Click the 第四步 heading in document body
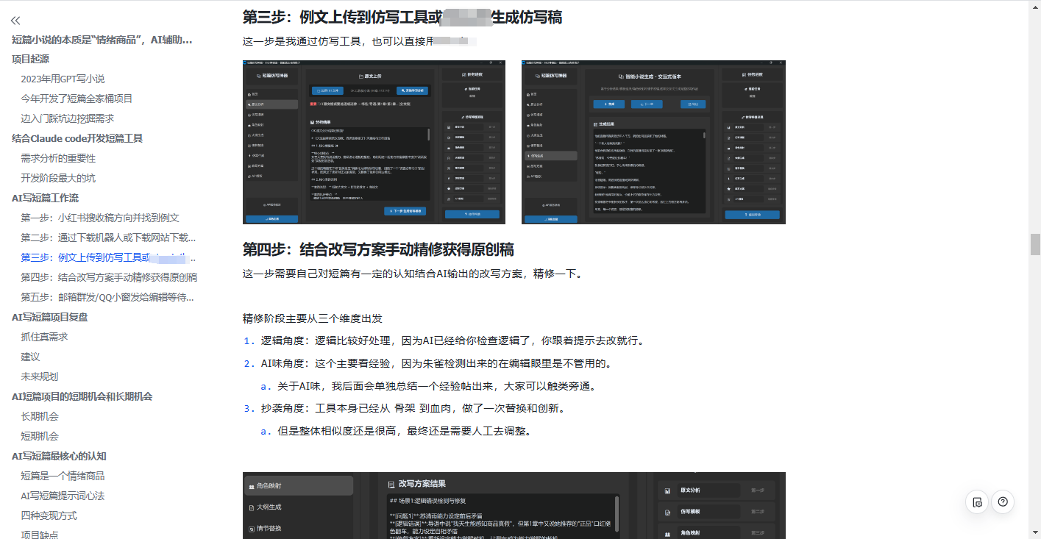The image size is (1041, 539). click(x=378, y=249)
